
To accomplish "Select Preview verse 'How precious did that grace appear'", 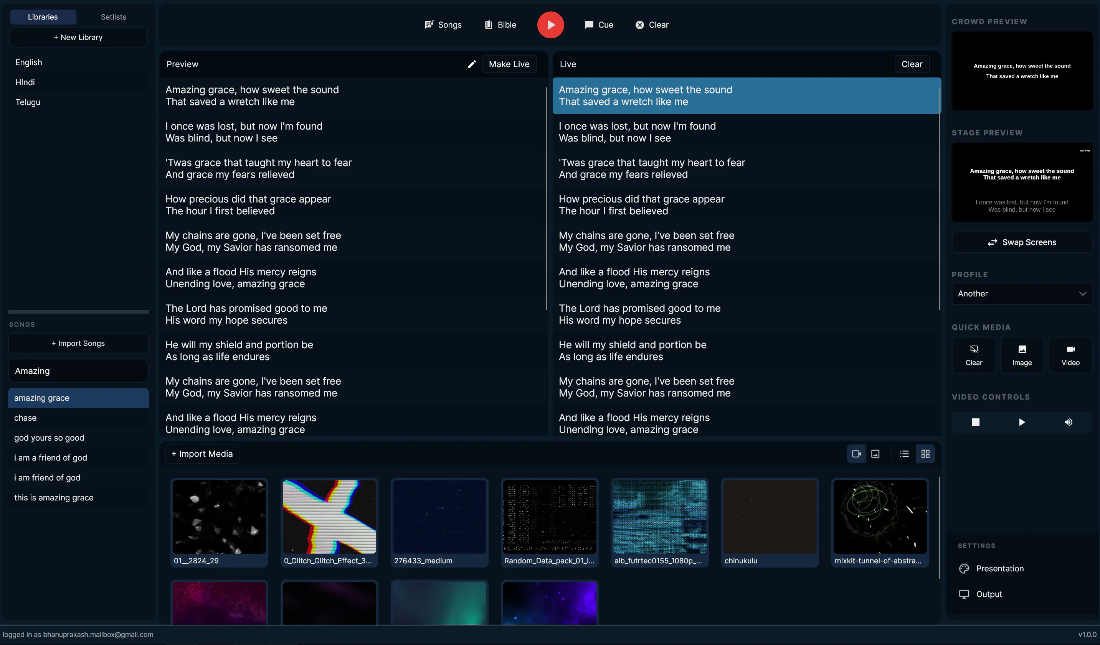I will click(353, 205).
